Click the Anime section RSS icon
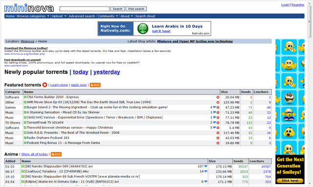 click(56, 154)
